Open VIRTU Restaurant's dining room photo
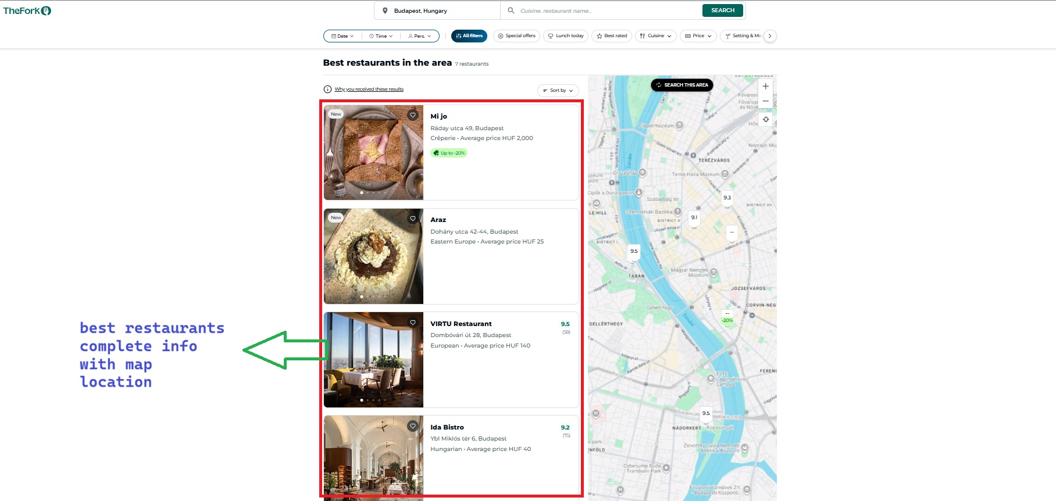Image resolution: width=1056 pixels, height=501 pixels. point(373,360)
